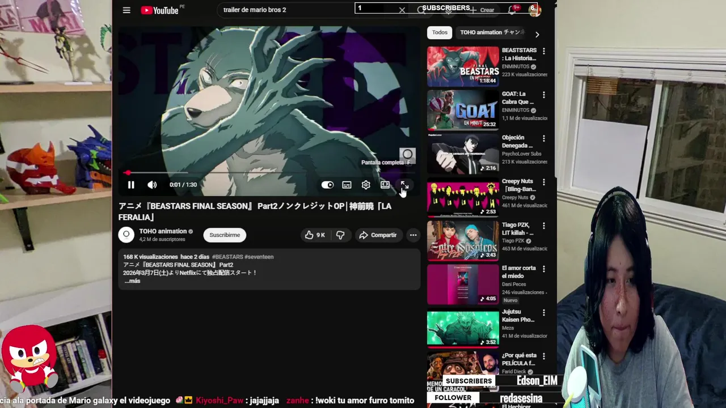Toggle the autoplay switch
The width and height of the screenshot is (726, 408).
(x=327, y=185)
